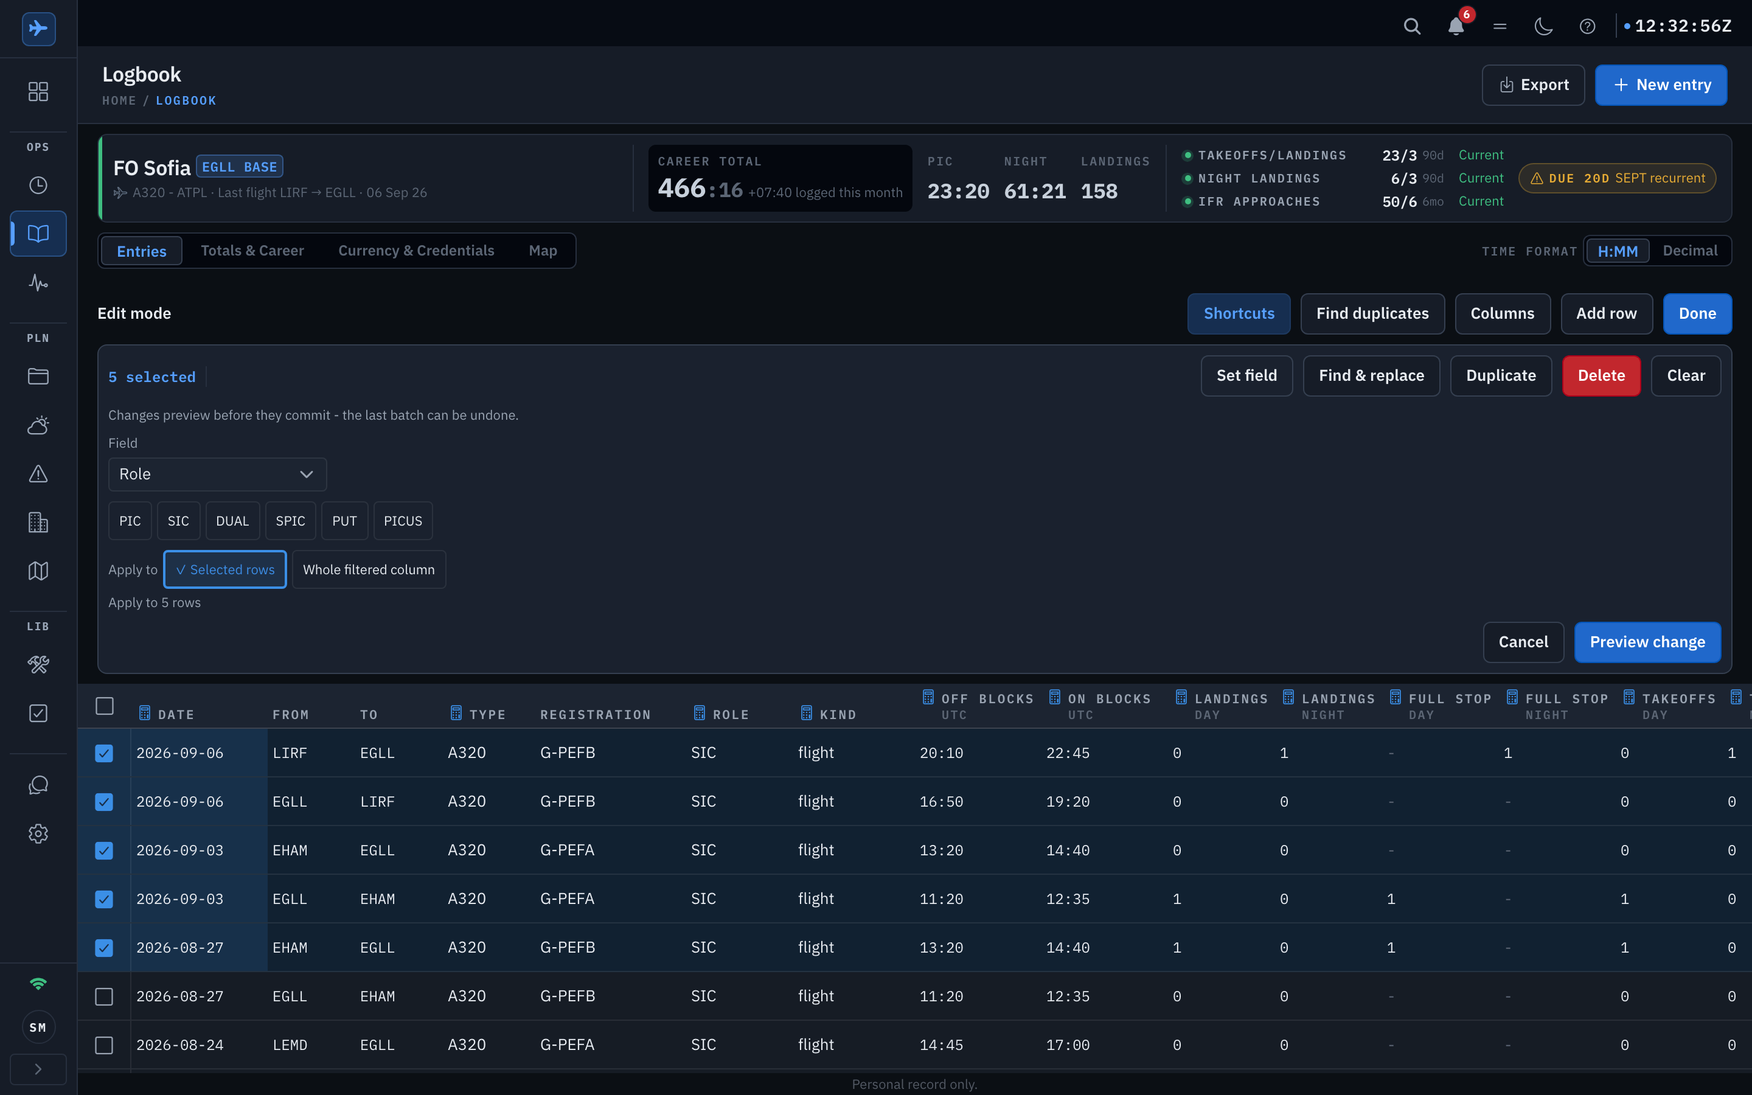1752x1095 pixels.
Task: Choose Selected rows apply option
Action: [x=225, y=569]
